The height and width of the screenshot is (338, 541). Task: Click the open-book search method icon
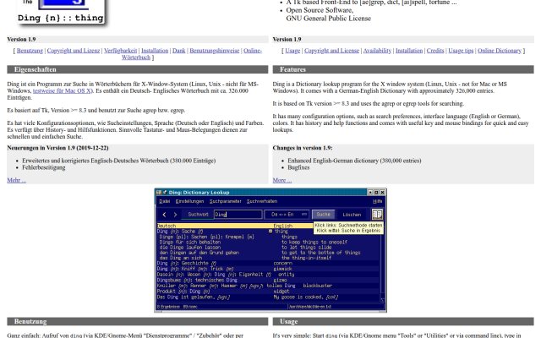[377, 214]
